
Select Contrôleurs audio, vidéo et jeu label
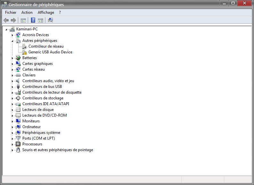48,81
